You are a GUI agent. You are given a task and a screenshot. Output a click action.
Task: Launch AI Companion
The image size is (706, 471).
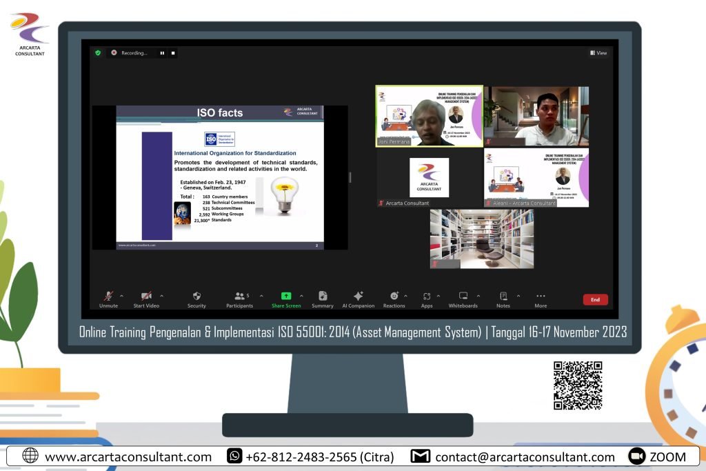(358, 297)
